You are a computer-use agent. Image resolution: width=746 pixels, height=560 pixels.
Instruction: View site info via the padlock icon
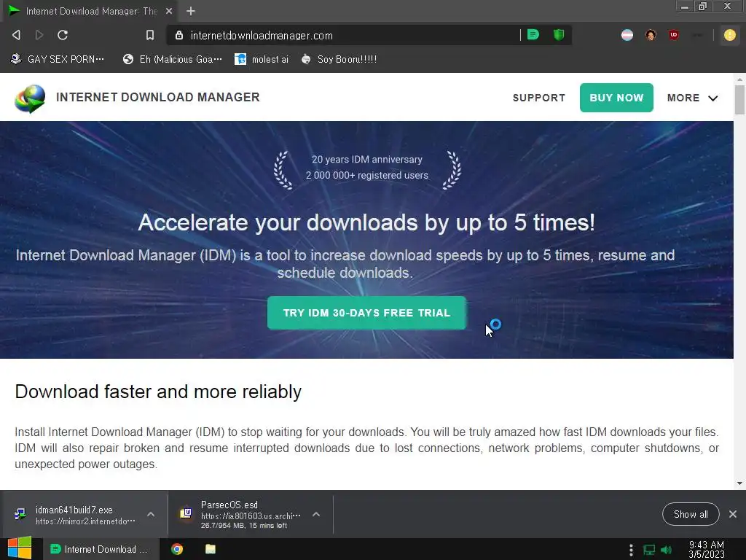pos(179,35)
